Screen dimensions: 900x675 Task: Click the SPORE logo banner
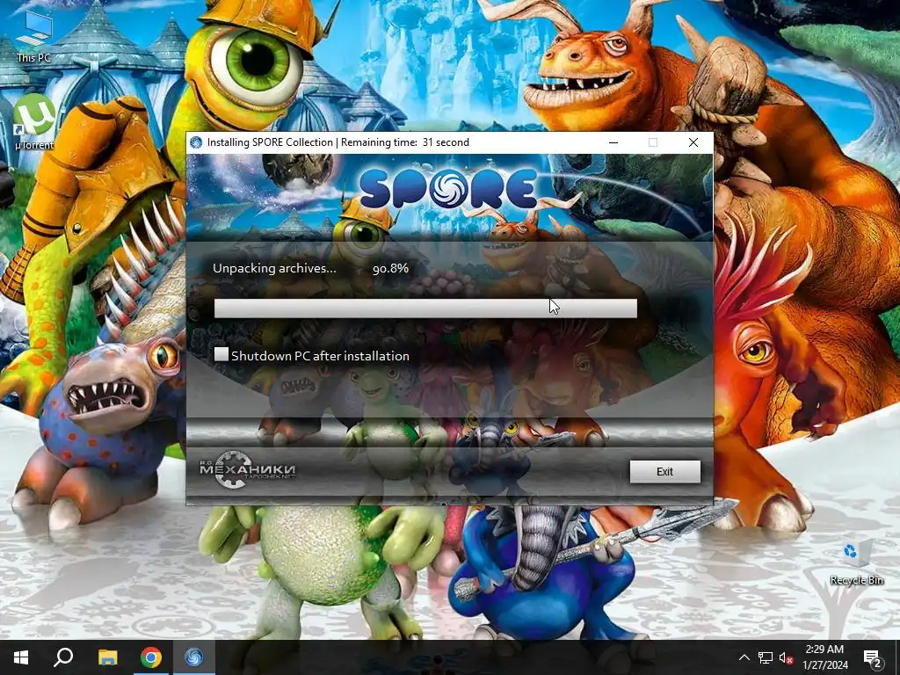pos(449,189)
